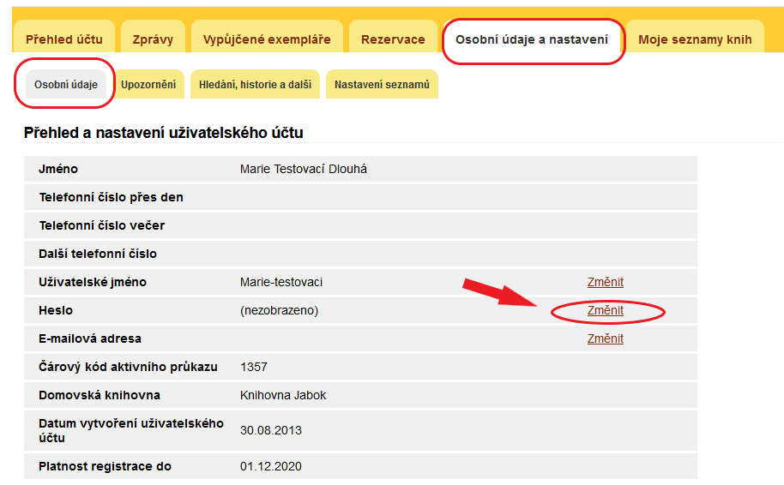Select the Osobní údaje sub-tab
The height and width of the screenshot is (485, 784).
(x=65, y=84)
